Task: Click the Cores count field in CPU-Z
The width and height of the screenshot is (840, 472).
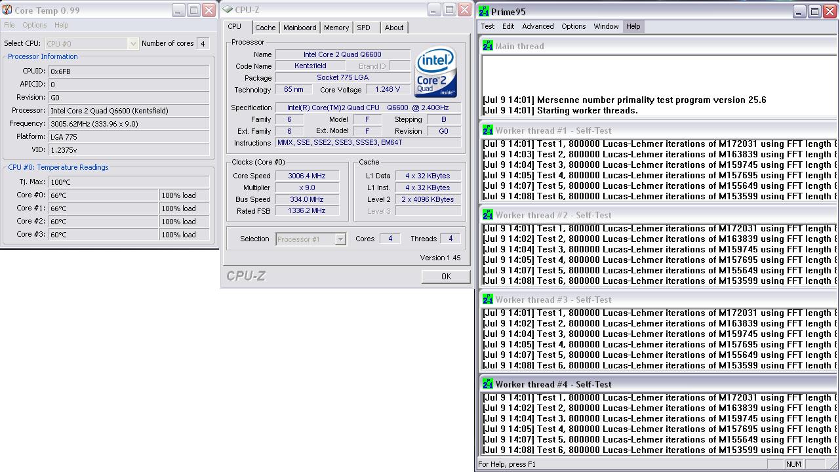Action: 390,239
